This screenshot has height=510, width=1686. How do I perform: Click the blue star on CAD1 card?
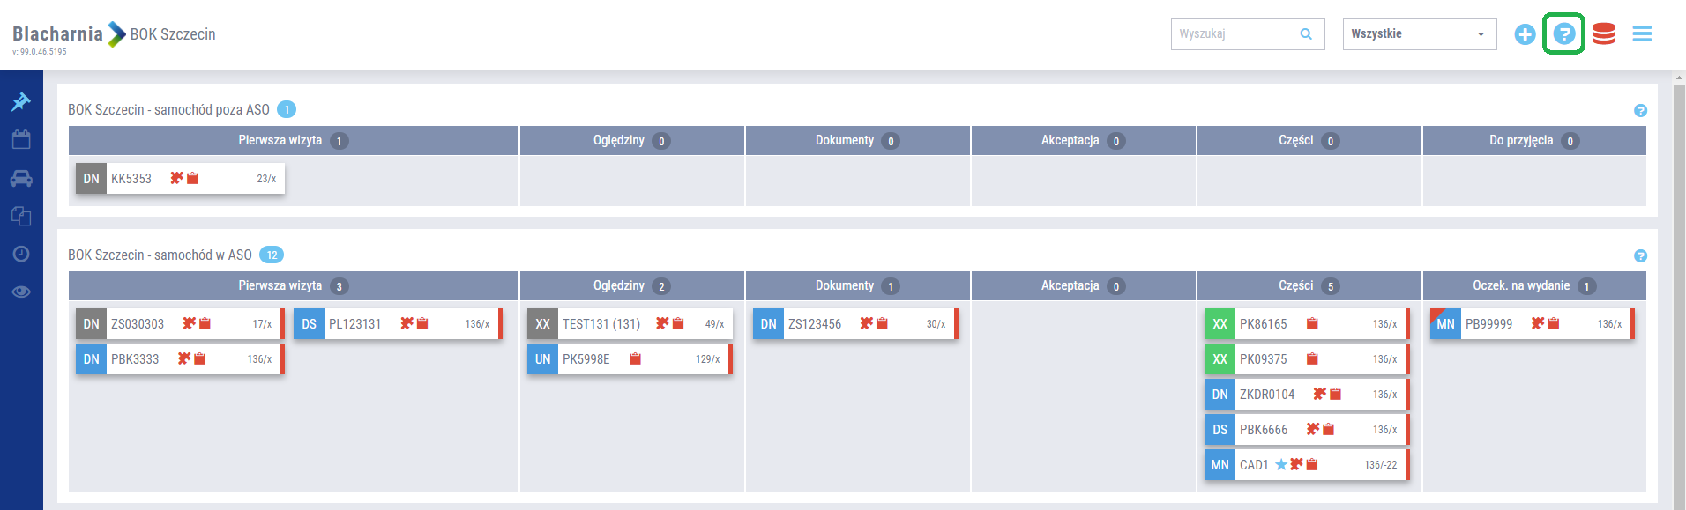pyautogui.click(x=1281, y=465)
